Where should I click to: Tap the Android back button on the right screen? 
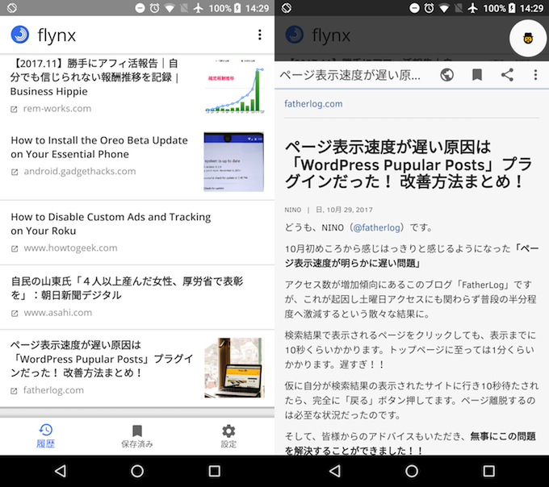(x=335, y=471)
